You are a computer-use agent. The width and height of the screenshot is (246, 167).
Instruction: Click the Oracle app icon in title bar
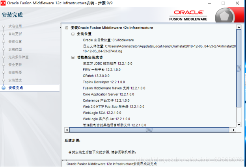[3, 3]
